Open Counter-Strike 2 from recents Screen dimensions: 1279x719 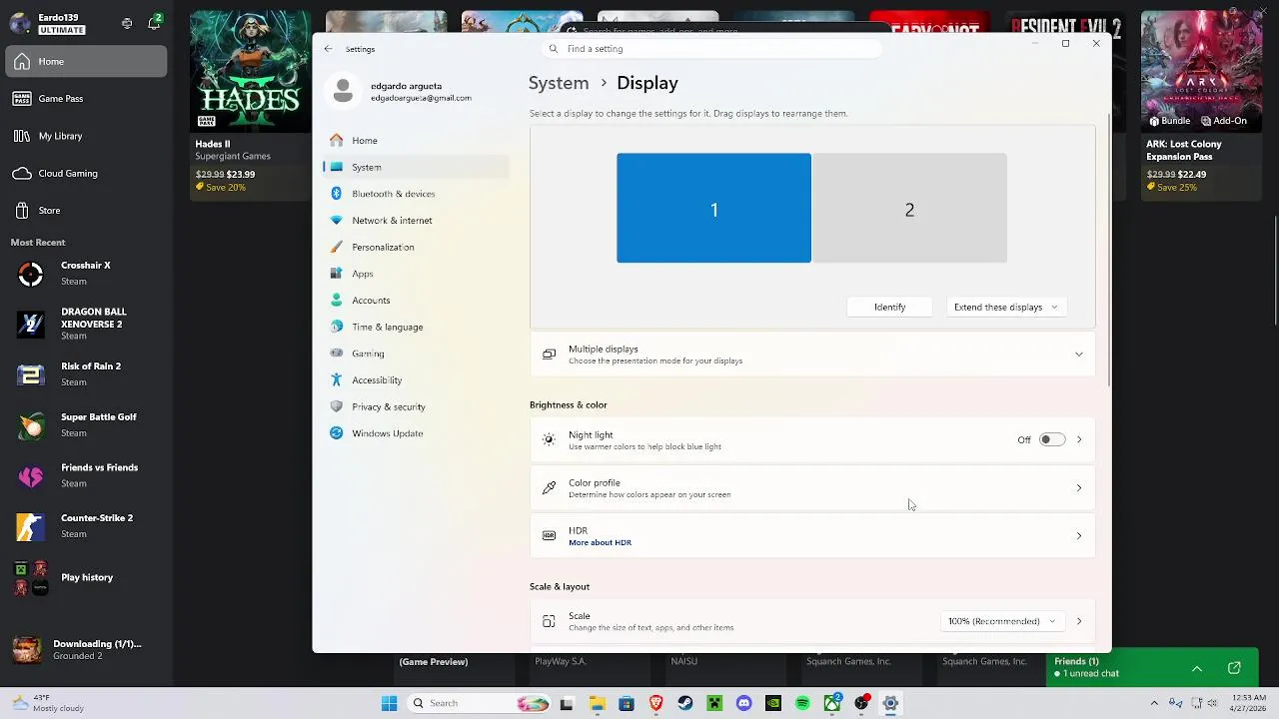(x=86, y=525)
